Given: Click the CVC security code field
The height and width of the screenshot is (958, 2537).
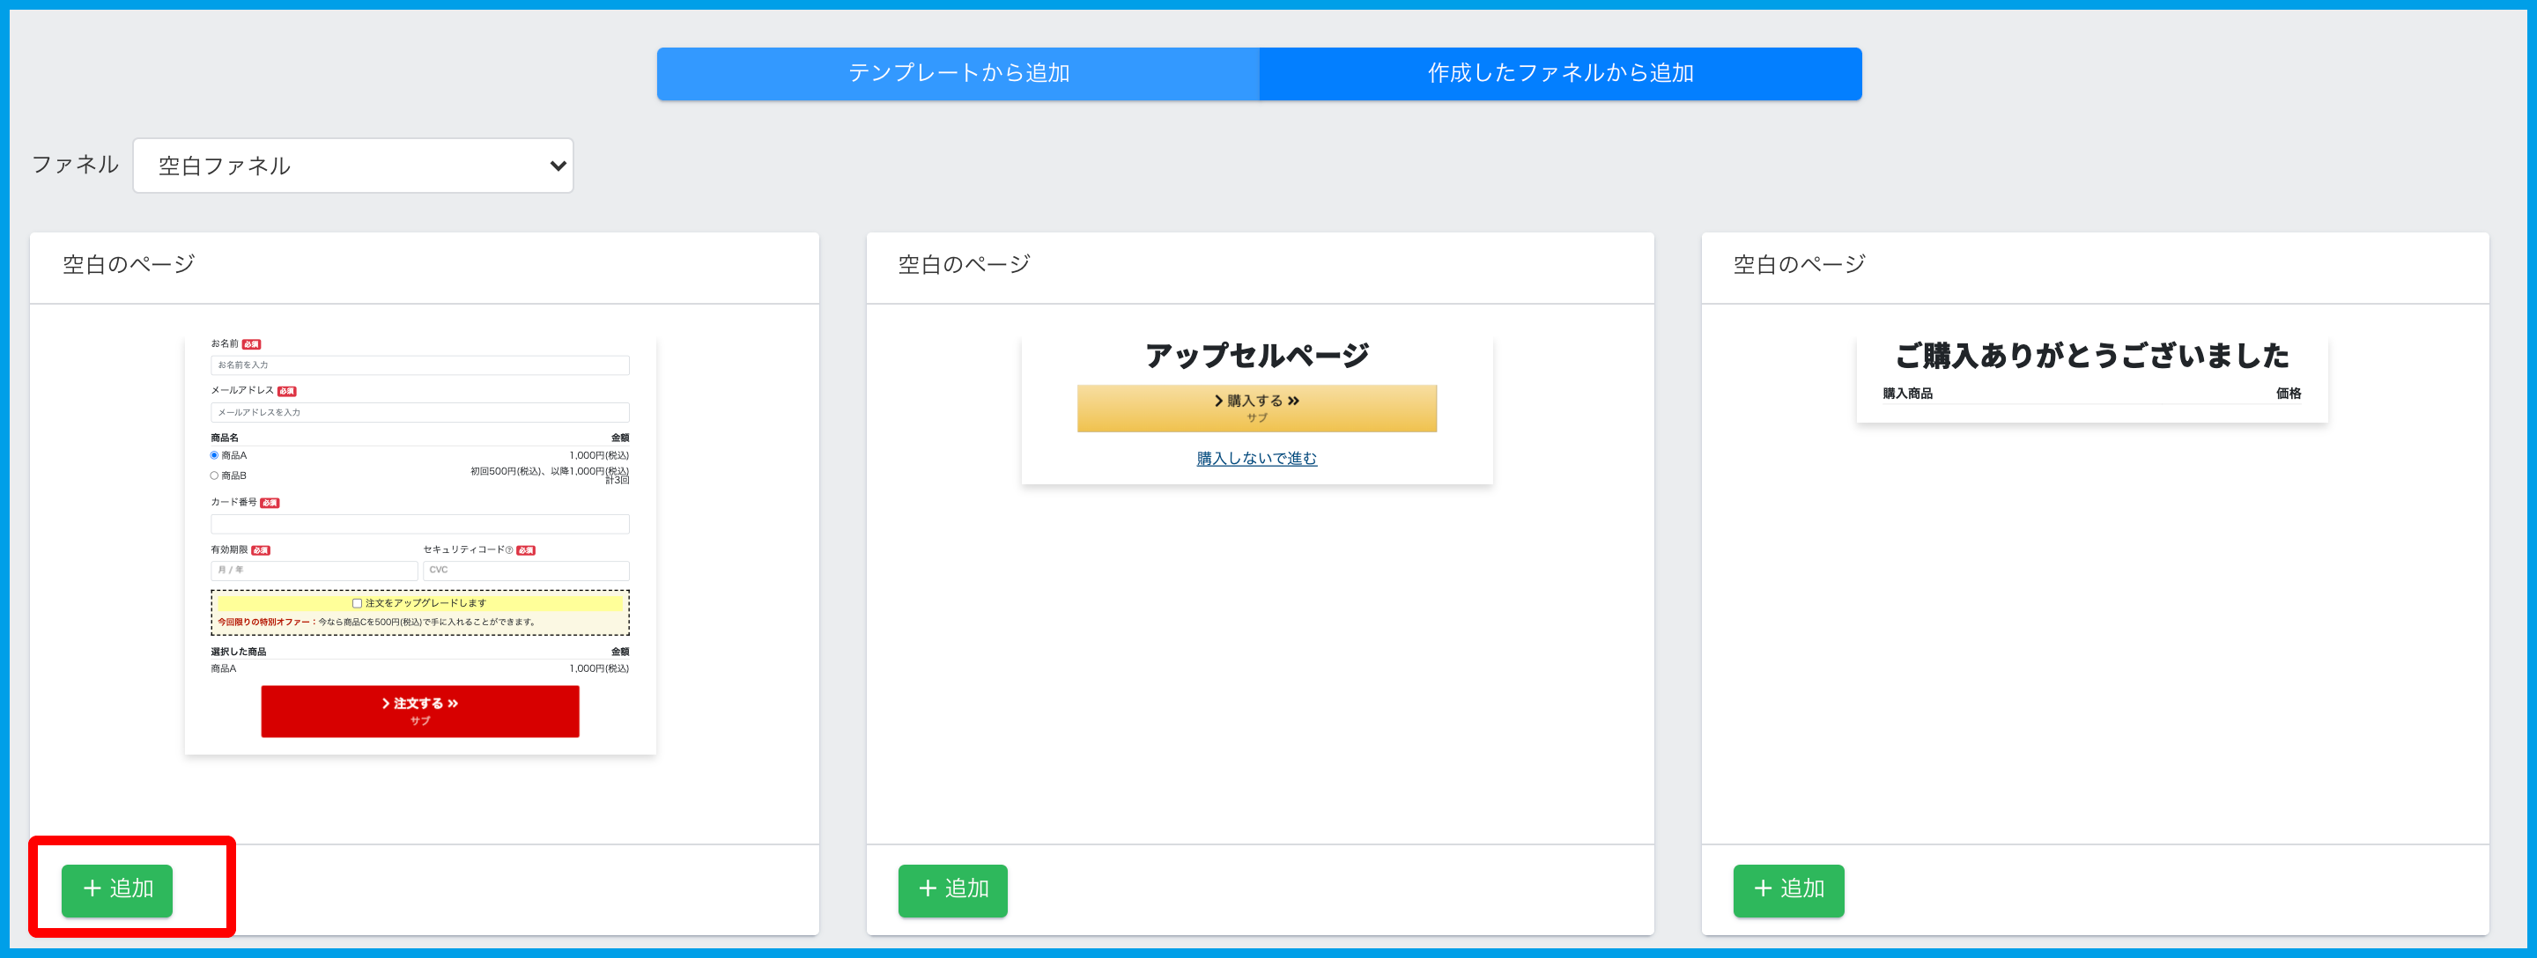Looking at the screenshot, I should point(526,570).
